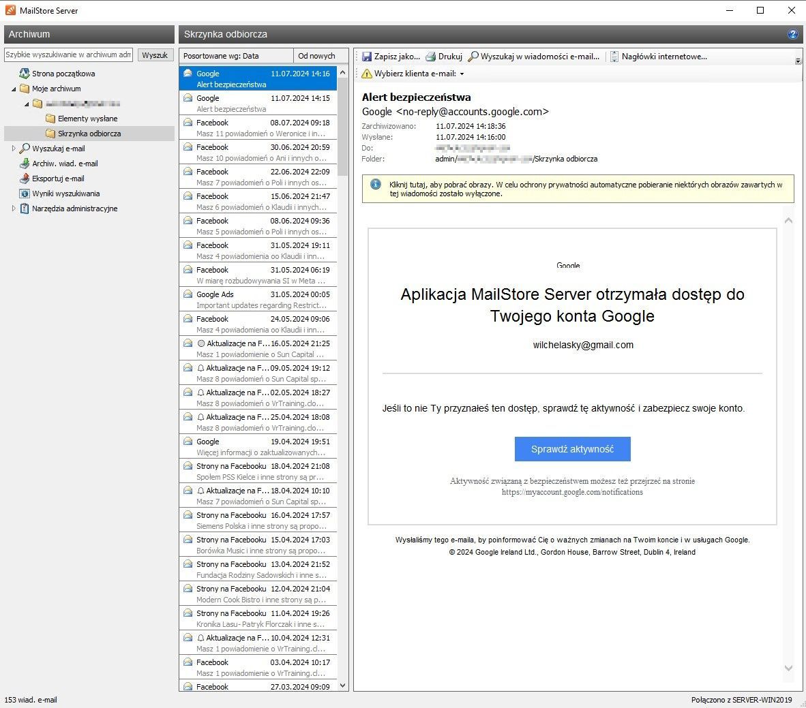Click the yellow notice to download images
806x708 pixels.
tap(578, 189)
